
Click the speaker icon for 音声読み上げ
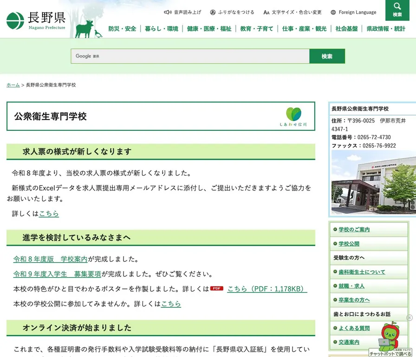click(168, 12)
